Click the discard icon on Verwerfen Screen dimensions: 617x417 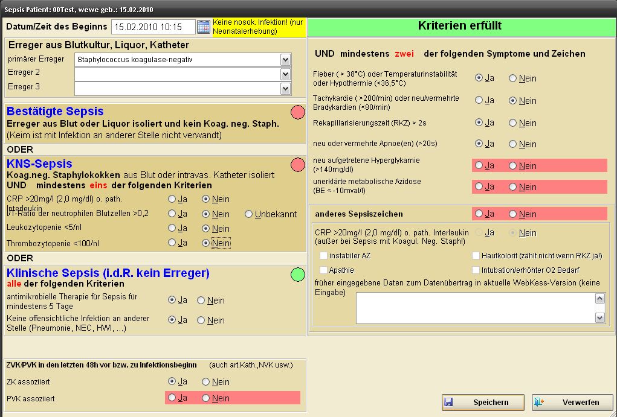click(539, 403)
